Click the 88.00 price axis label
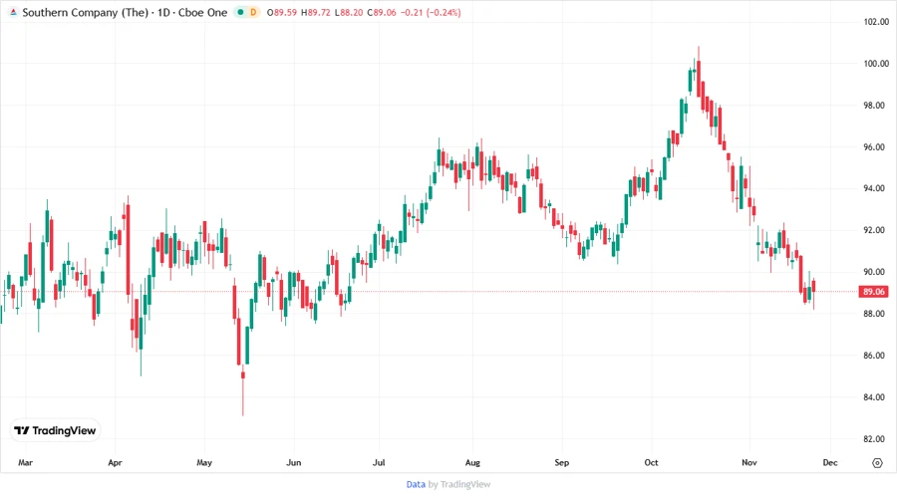The height and width of the screenshot is (496, 897). (874, 314)
